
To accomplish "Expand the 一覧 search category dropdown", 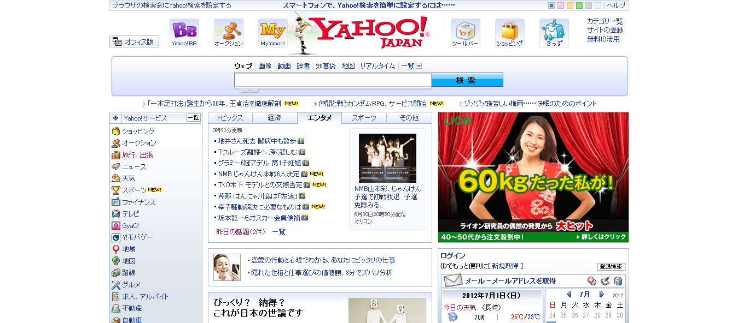I will tap(419, 66).
